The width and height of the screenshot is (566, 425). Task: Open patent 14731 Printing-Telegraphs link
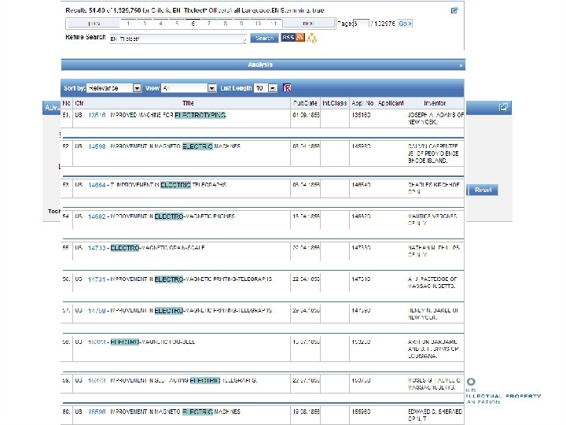tap(97, 279)
